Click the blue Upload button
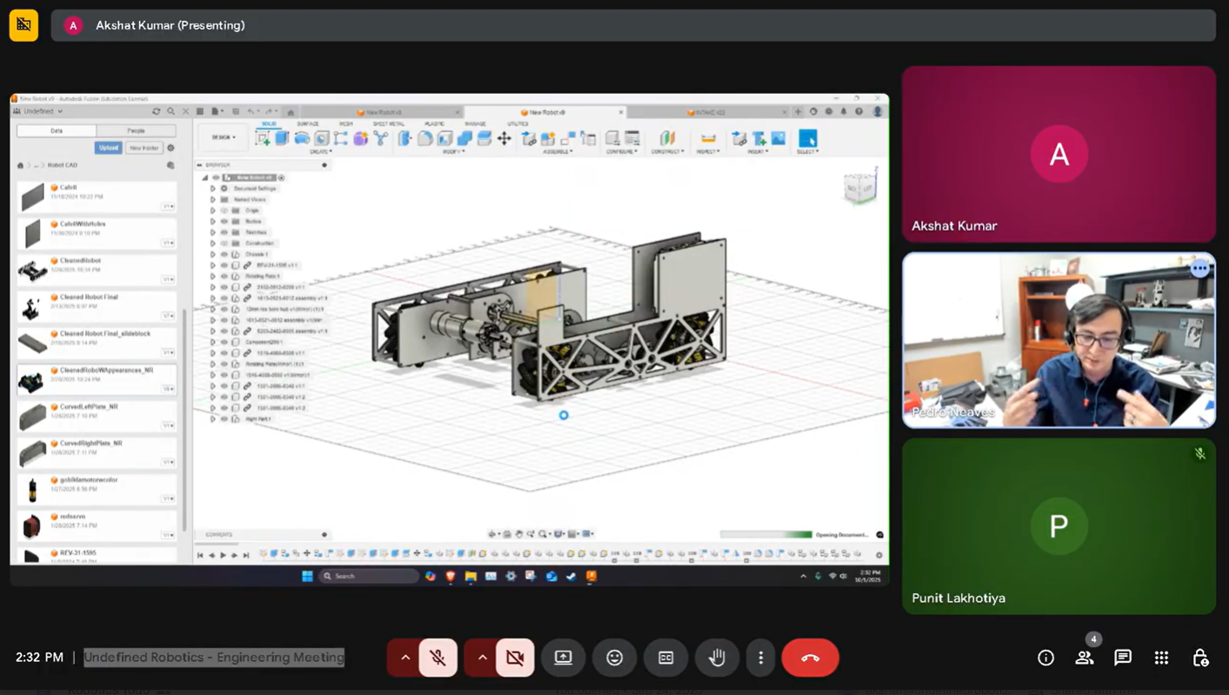The height and width of the screenshot is (695, 1229). pyautogui.click(x=109, y=148)
